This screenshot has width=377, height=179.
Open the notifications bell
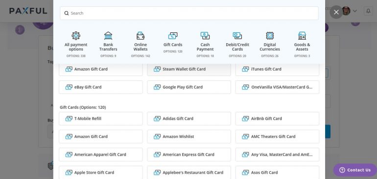coord(368,11)
